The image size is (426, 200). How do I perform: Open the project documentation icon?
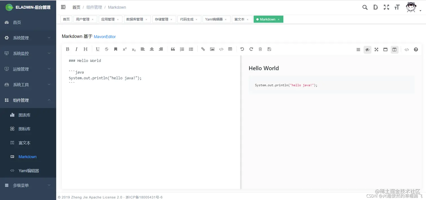[376, 7]
